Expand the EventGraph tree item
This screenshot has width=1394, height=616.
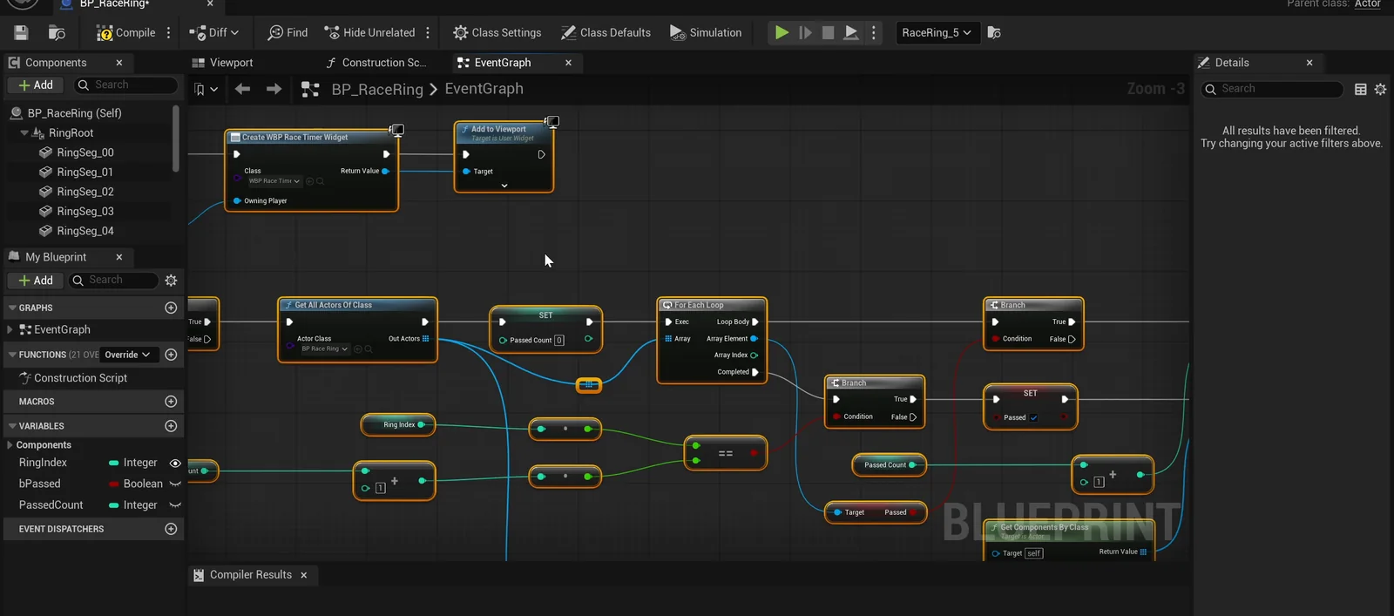(x=10, y=329)
